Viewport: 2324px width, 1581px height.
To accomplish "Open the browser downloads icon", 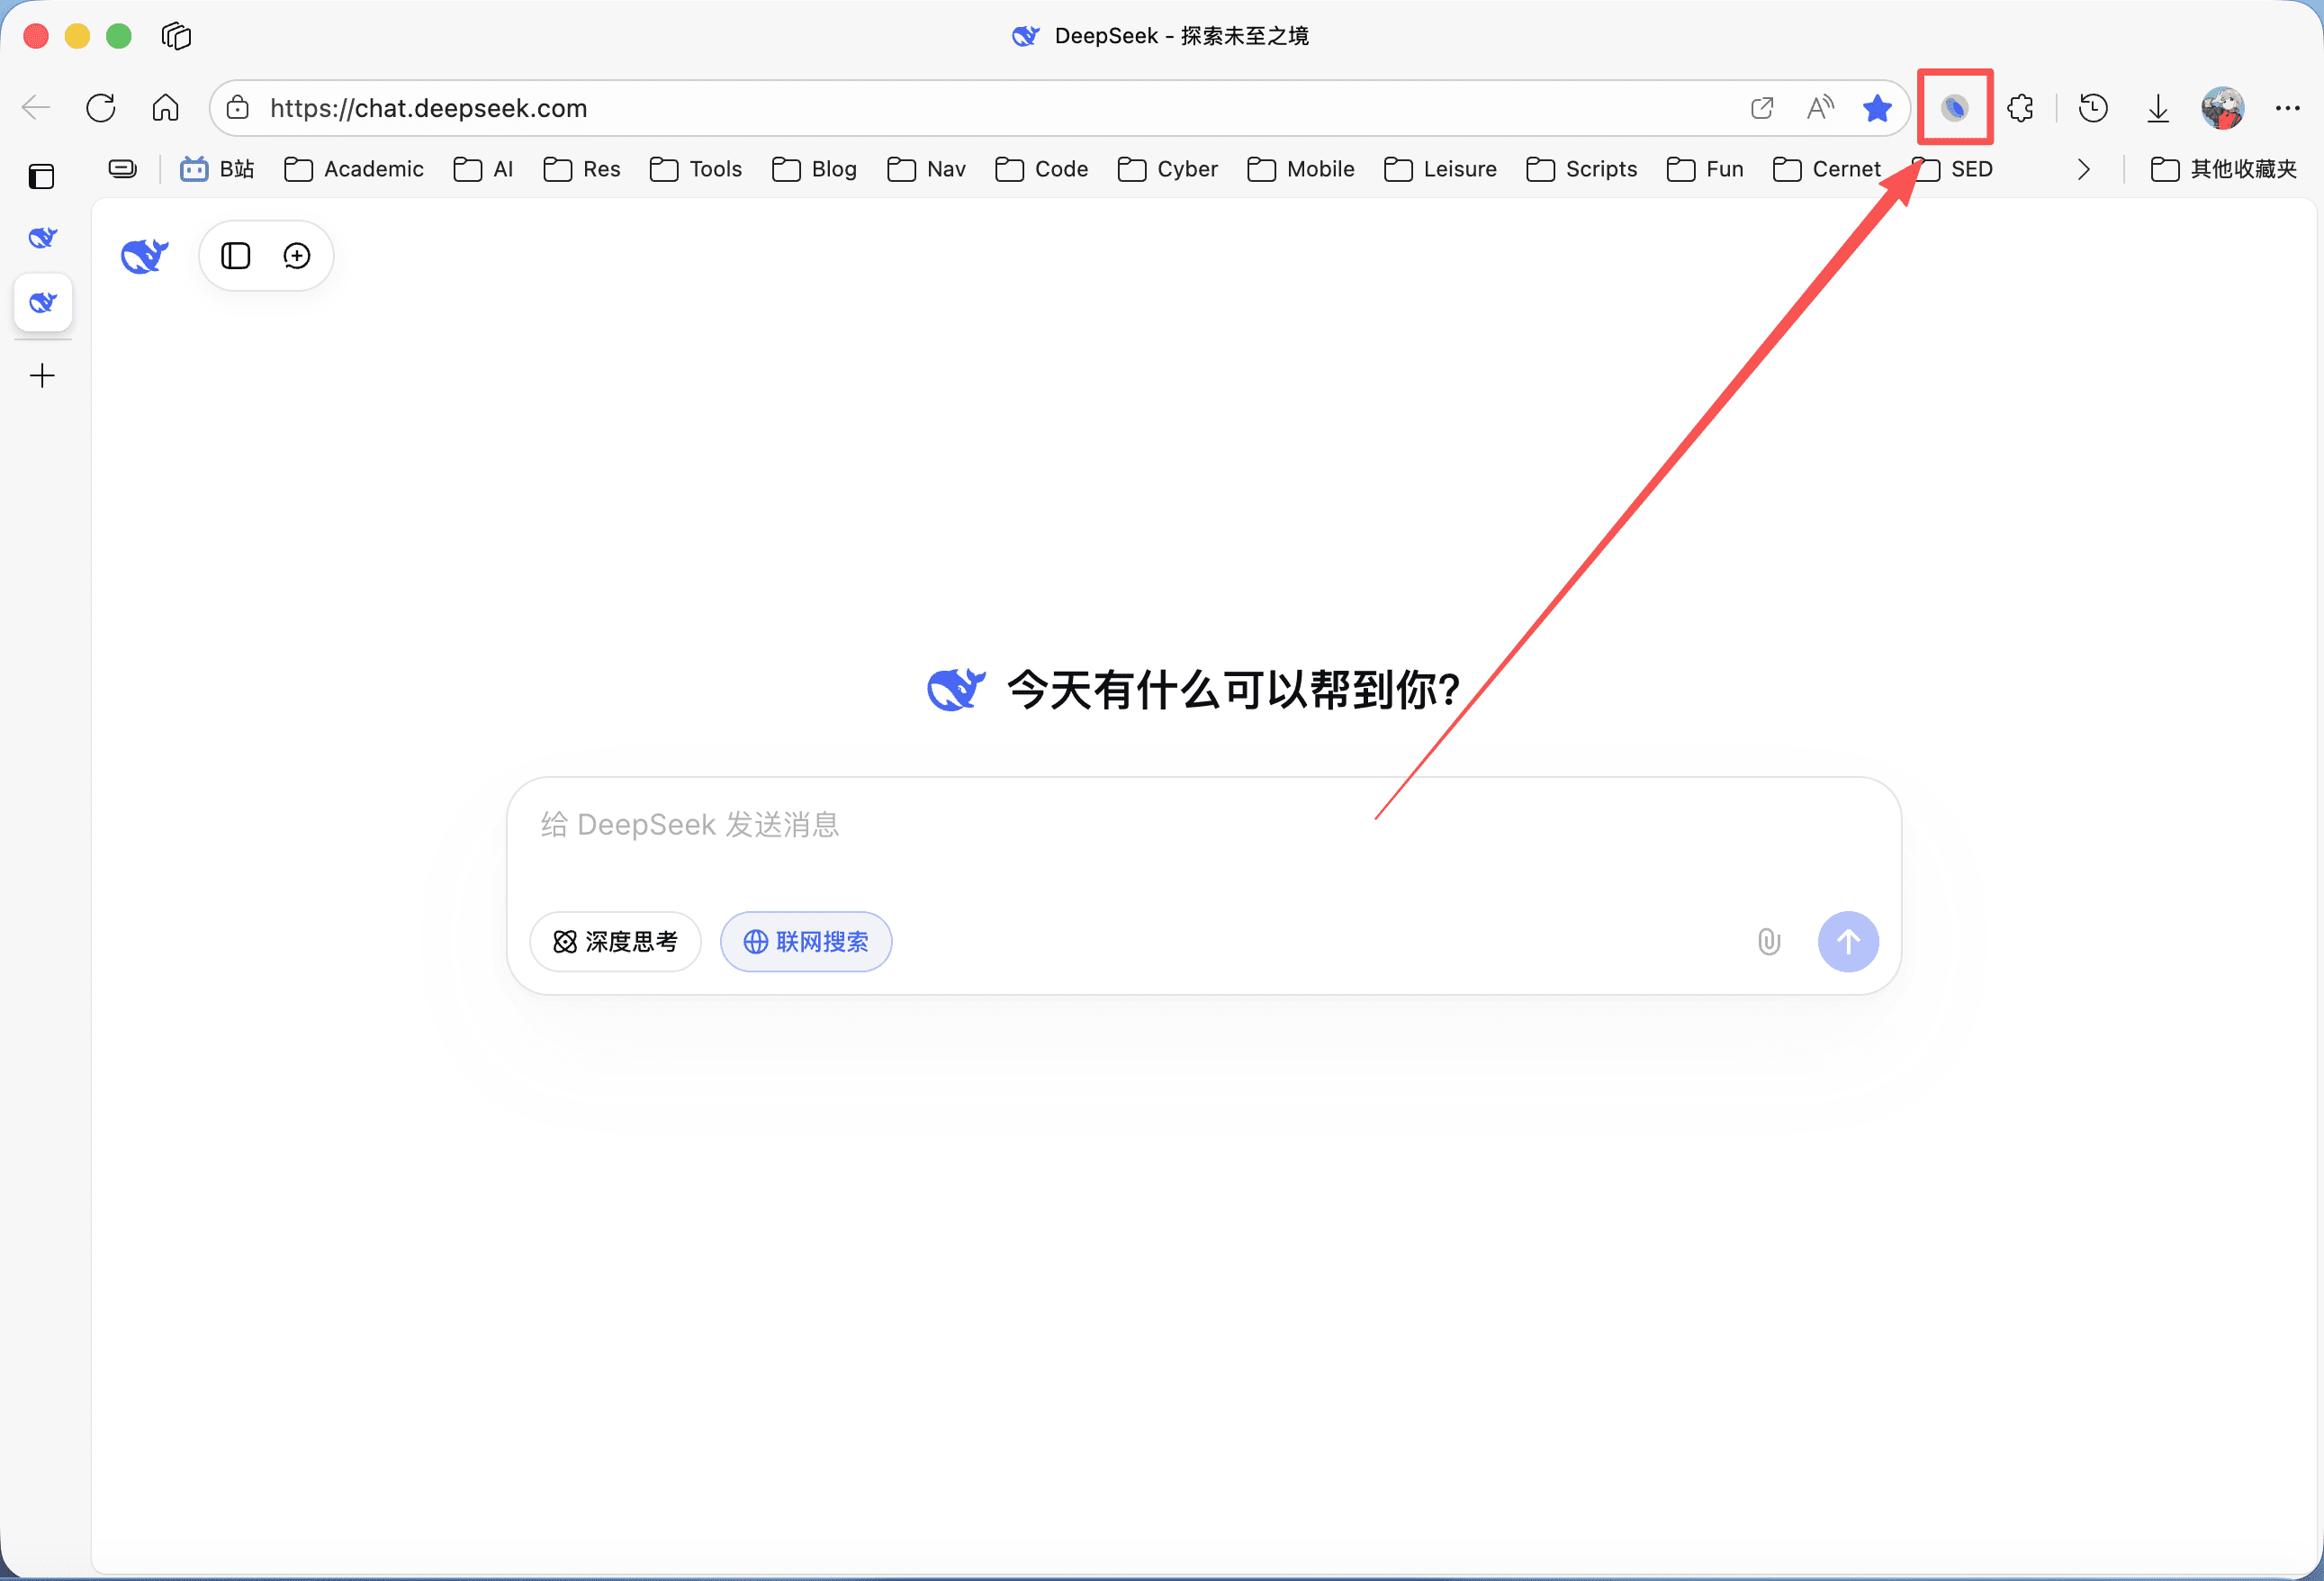I will pyautogui.click(x=2157, y=108).
